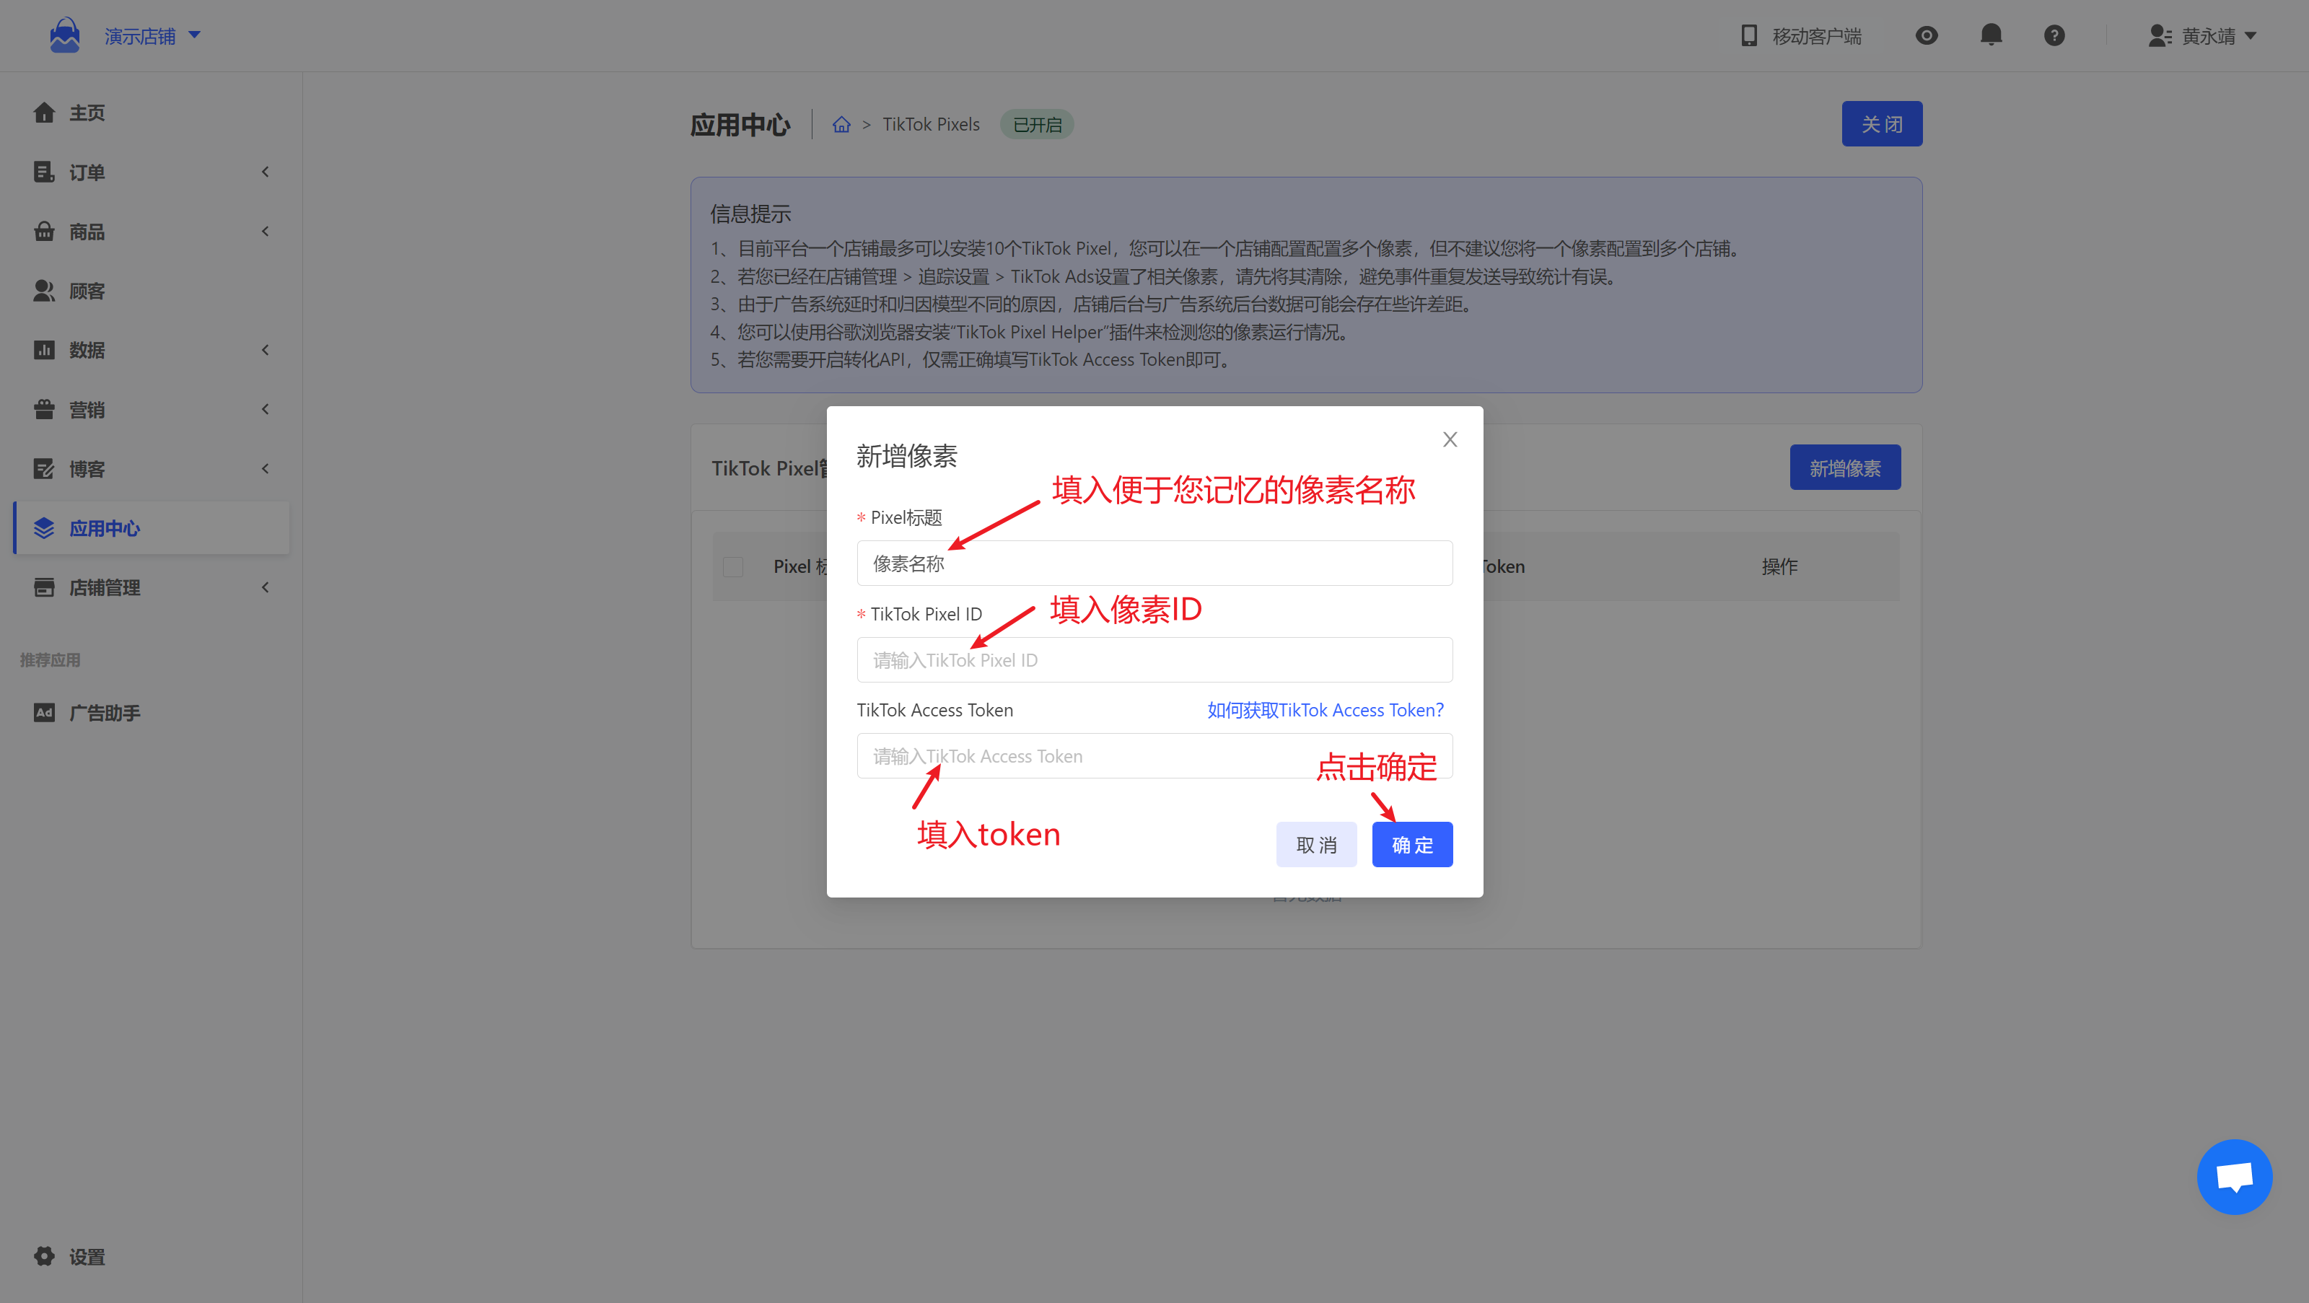2309x1303 pixels.
Task: Click the 操作 column header
Action: pos(1779,566)
